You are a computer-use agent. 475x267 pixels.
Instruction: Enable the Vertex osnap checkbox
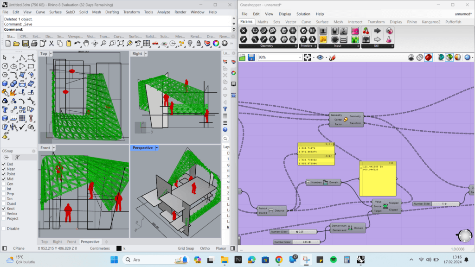[4, 213]
